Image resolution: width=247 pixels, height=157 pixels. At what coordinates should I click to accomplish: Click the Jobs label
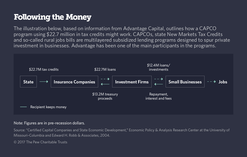(x=223, y=82)
